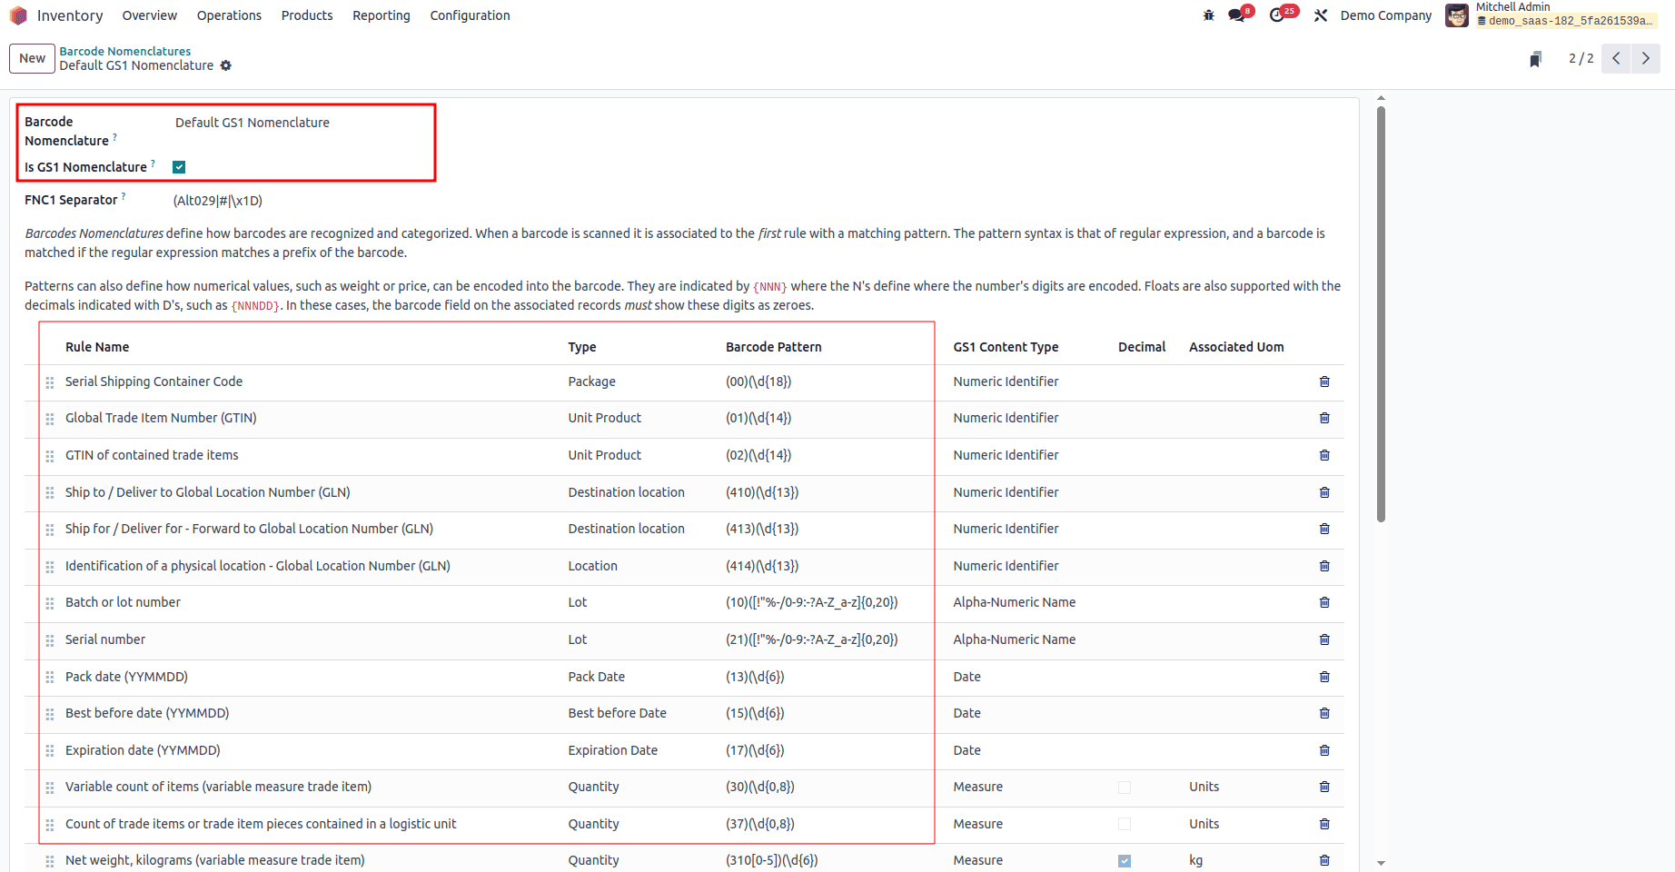Delete the Pack date (YYMMDD) rule
This screenshot has height=872, width=1675.
[x=1324, y=677]
